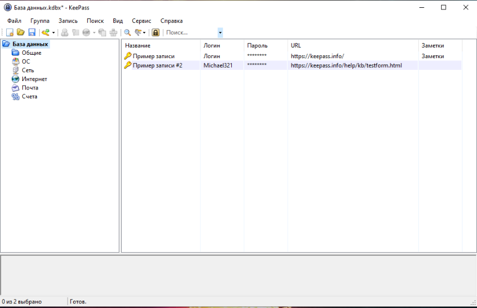477x308 pixels.
Task: Sort by the Заметки column header
Action: coord(440,46)
